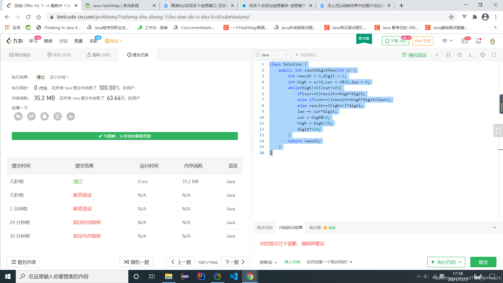Click the 提交 submit button
503x283 pixels.
tap(484, 262)
